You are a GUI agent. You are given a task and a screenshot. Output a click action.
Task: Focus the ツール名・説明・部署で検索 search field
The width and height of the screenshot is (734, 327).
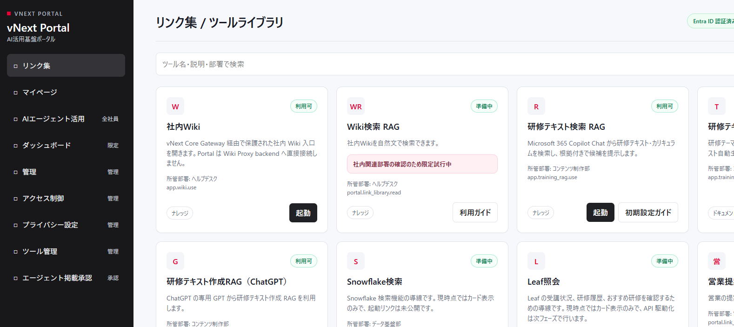pyautogui.click(x=445, y=64)
